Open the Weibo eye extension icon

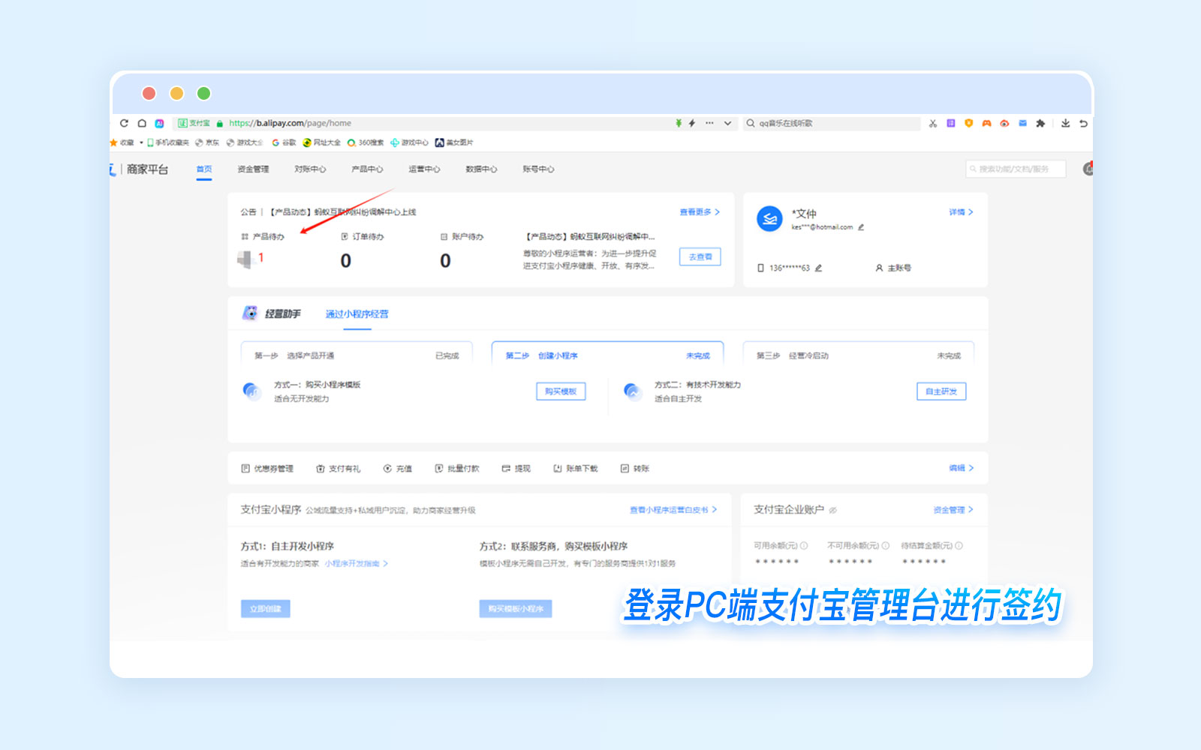pyautogui.click(x=1004, y=123)
